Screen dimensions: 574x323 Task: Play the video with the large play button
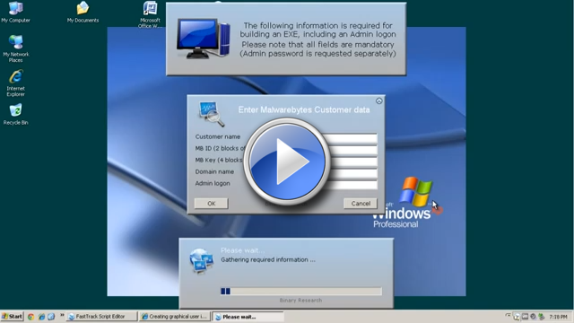click(287, 161)
